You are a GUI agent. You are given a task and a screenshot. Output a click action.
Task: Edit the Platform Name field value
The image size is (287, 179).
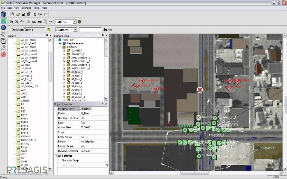pyautogui.click(x=94, y=109)
